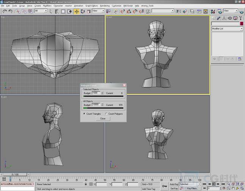Open the named selection sets dropdown
This screenshot has width=245, height=191.
[163, 11]
